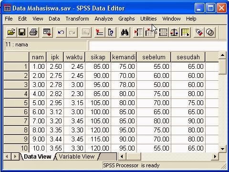229x172 pixels.
Task: Click the horizontal scrollbar thumb
Action: (x=133, y=156)
